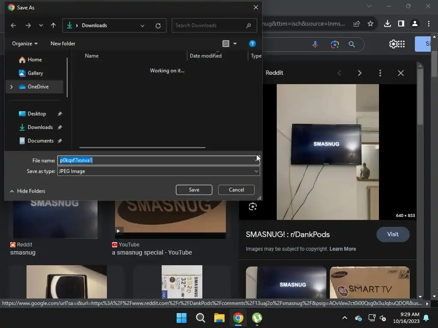
Task: Open Learn More copyright link
Action: tap(343, 249)
